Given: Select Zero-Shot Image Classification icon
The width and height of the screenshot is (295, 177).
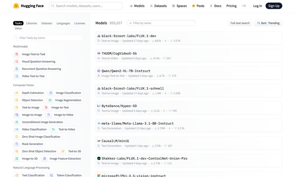Looking at the screenshot, I should (17, 137).
